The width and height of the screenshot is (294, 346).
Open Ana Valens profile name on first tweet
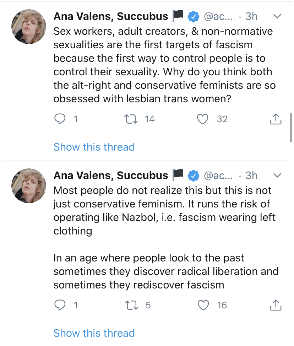point(111,16)
